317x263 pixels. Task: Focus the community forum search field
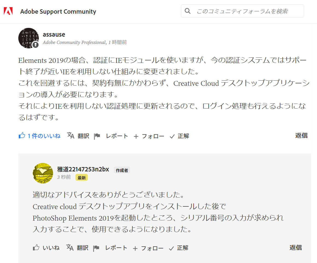pyautogui.click(x=242, y=11)
